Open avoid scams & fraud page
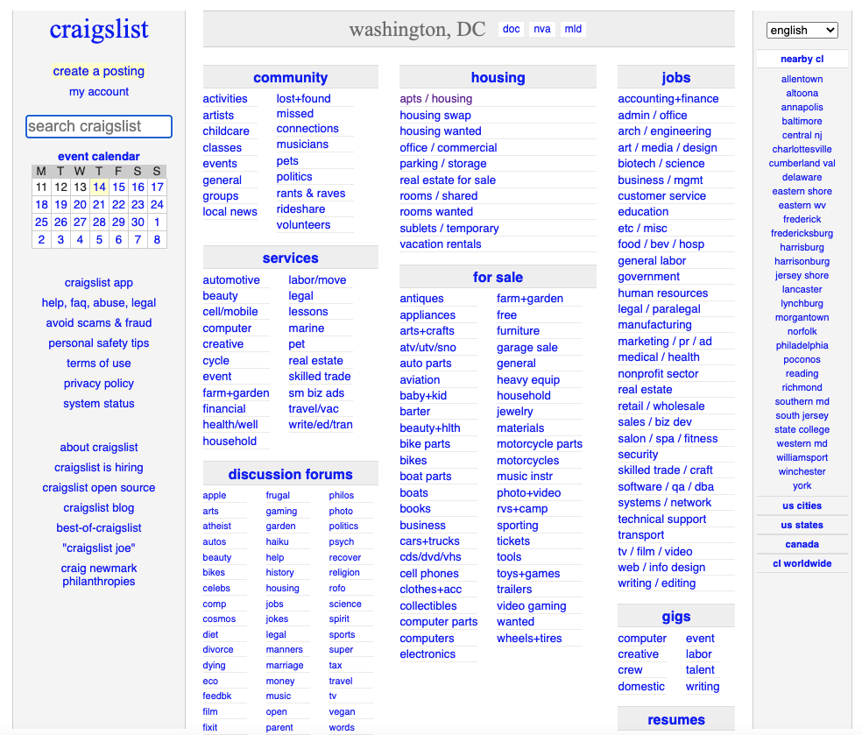Viewport: 862px width, 735px height. 99,323
